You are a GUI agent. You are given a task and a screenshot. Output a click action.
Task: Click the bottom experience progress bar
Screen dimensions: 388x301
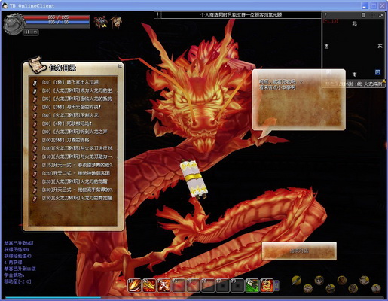(x=194, y=298)
